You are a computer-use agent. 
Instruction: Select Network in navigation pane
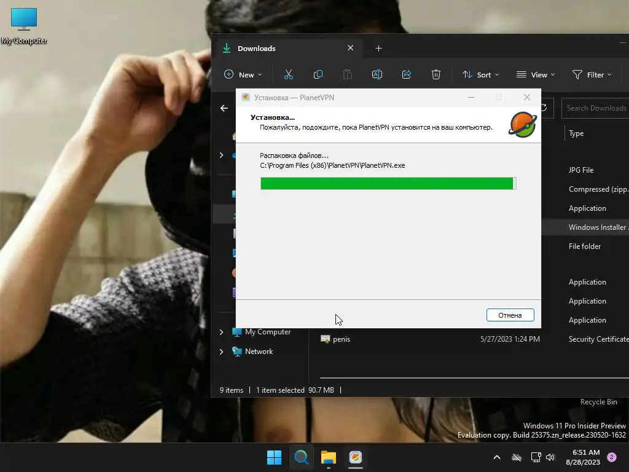coord(252,352)
